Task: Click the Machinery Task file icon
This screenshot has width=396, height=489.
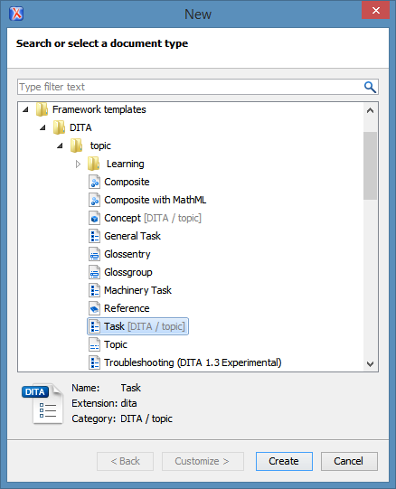Action: pos(94,290)
